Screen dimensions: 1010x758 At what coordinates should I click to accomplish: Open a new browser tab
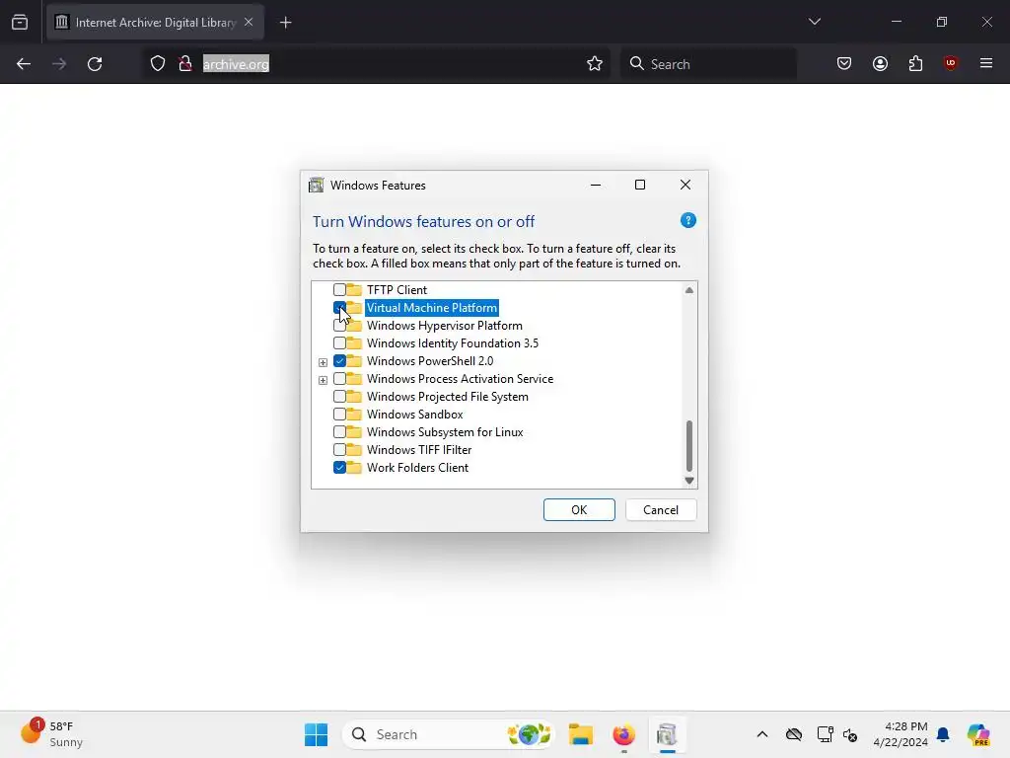(286, 23)
